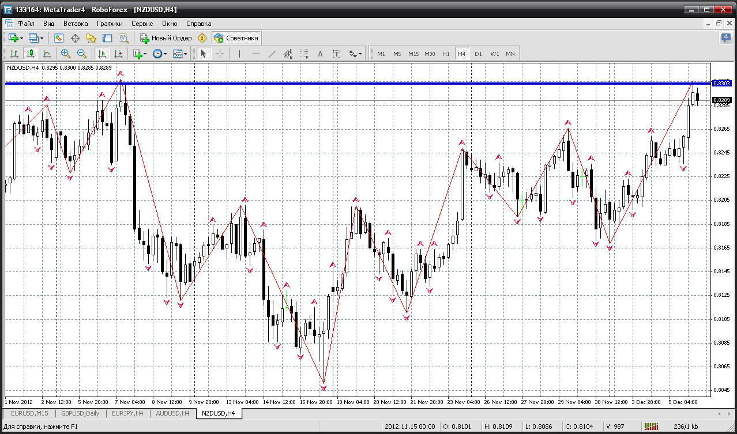Toggle Советники auto-trading button
This screenshot has height=434, width=737.
pyautogui.click(x=236, y=38)
